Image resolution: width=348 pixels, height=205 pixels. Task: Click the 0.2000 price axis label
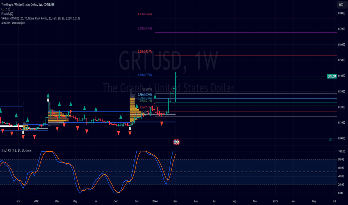coord(342,107)
